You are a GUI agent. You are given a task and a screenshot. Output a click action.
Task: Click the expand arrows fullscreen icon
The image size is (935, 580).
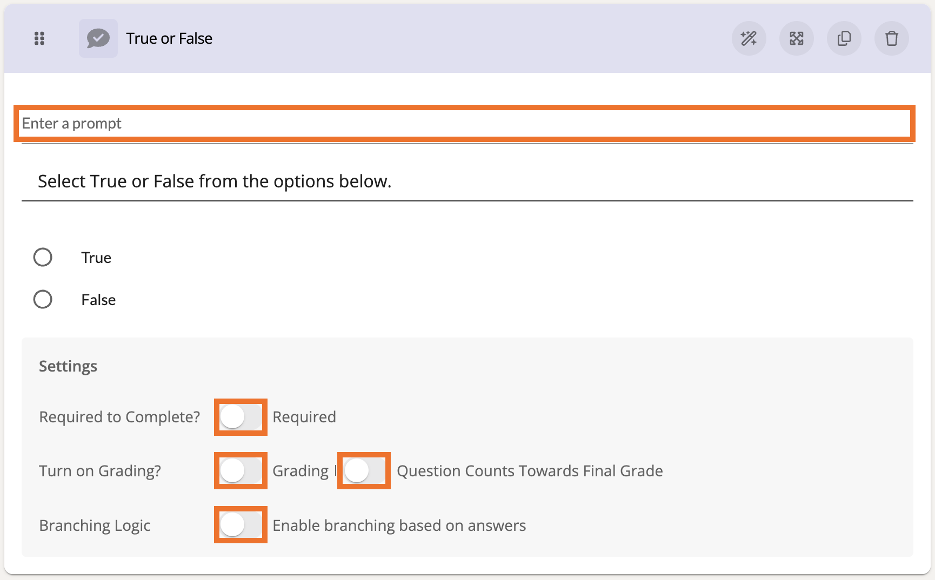[796, 38]
